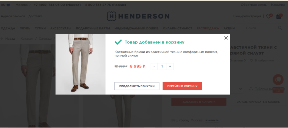288x128 pixels.
Task: Open the online chat bubble icon
Action: (x=278, y=80)
